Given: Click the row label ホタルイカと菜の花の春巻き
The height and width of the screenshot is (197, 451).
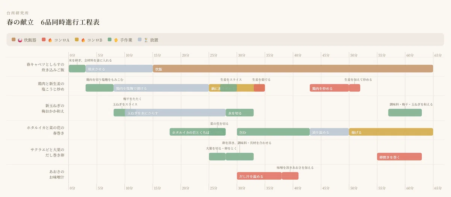Looking at the screenshot, I should coord(45,130).
